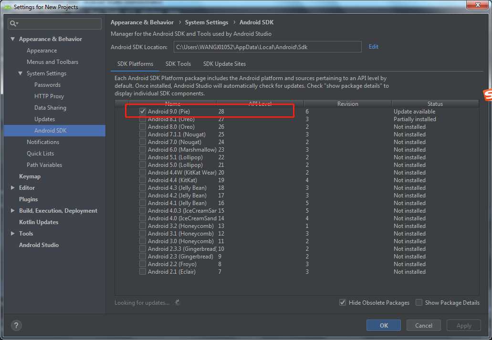Open Android Studio settings page

coord(39,245)
